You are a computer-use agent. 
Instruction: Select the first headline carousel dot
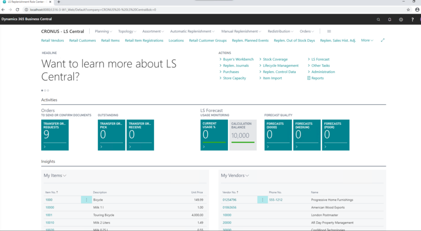coord(42,91)
